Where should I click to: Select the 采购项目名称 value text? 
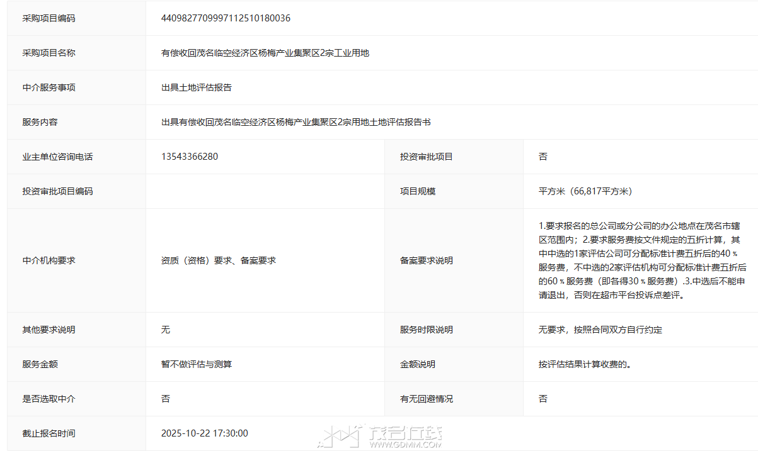click(265, 53)
